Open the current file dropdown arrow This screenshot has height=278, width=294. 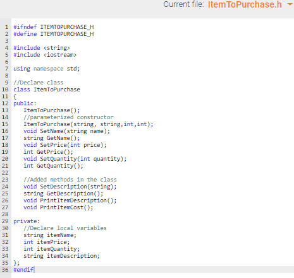coord(290,4)
